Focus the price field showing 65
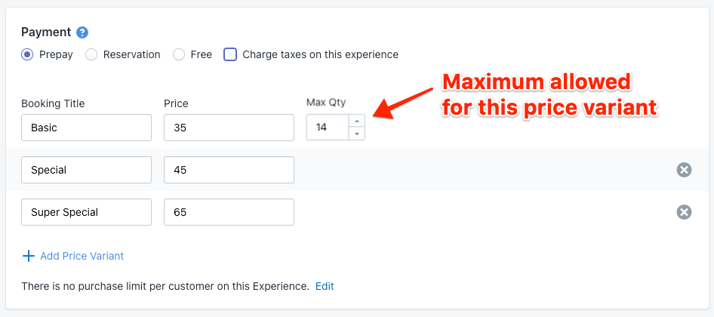Image resolution: width=714 pixels, height=317 pixels. click(229, 212)
